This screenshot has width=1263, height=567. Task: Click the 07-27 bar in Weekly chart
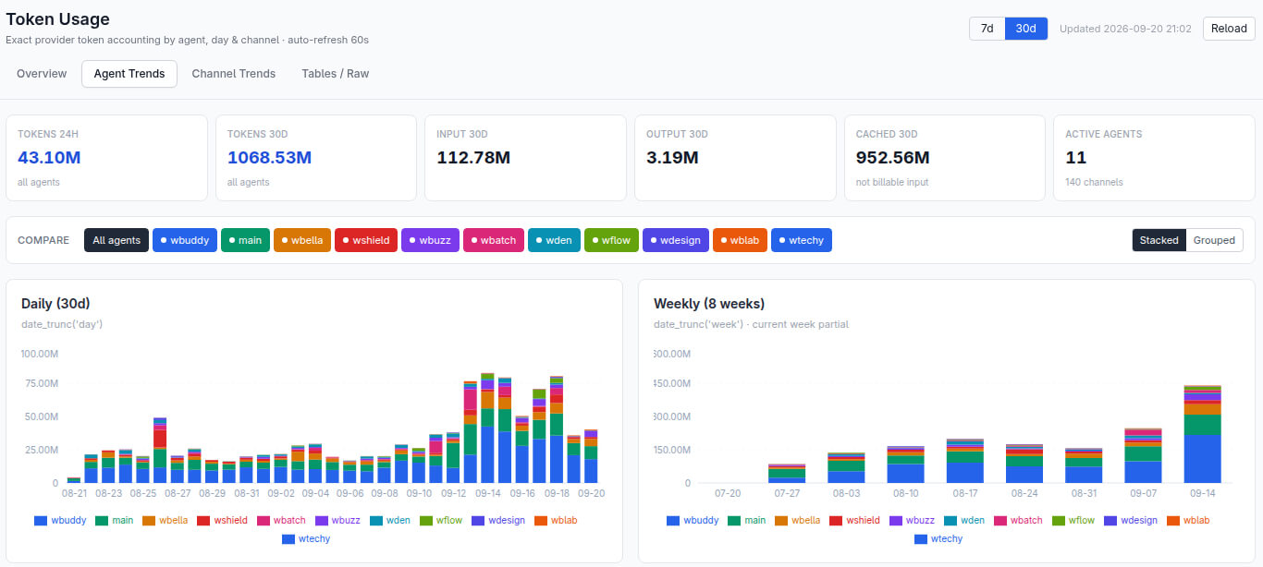pos(787,474)
